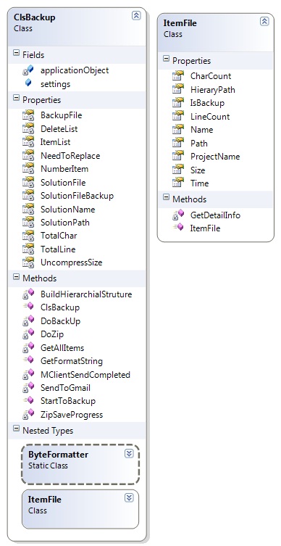281x546 pixels.
Task: Click the SolutionPath property icon
Action: pyautogui.click(x=28, y=223)
